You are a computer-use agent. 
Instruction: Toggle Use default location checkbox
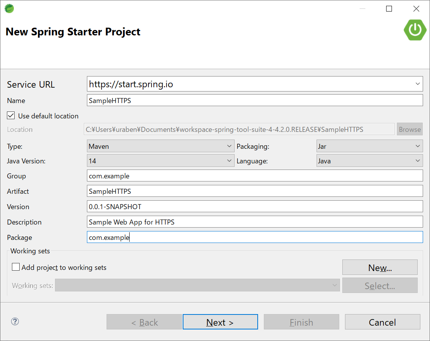coord(11,116)
